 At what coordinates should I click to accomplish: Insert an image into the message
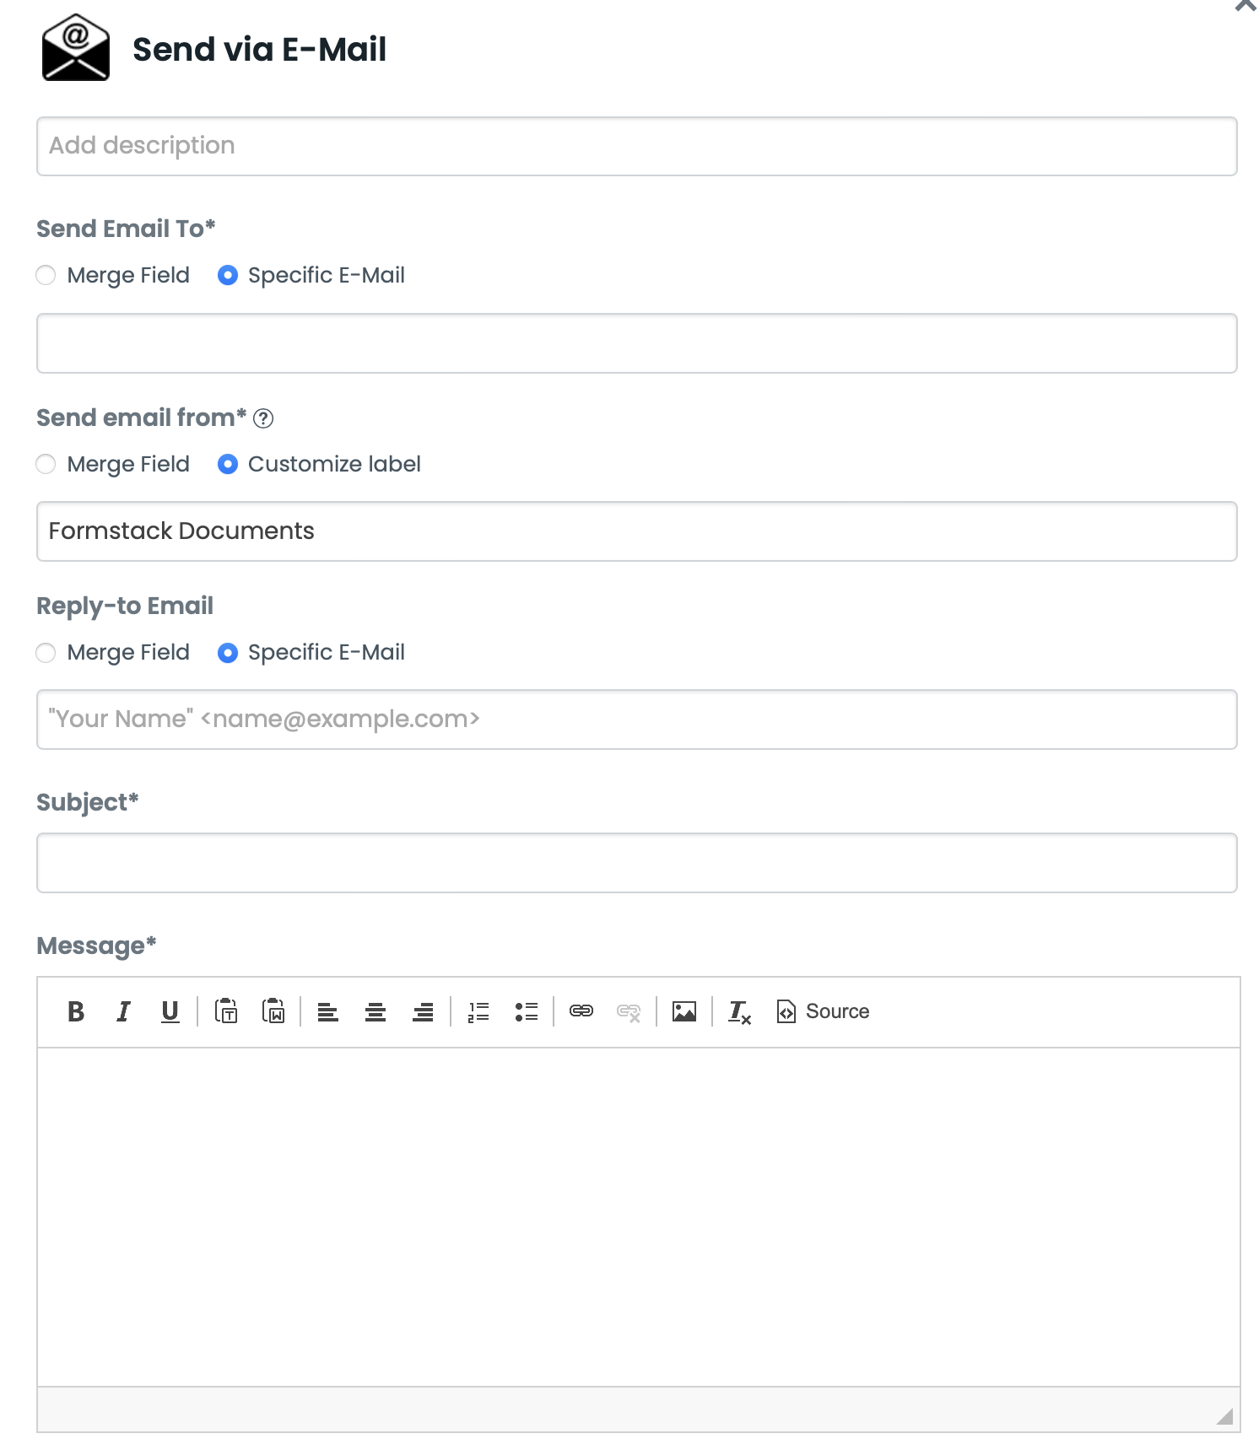pos(684,1011)
